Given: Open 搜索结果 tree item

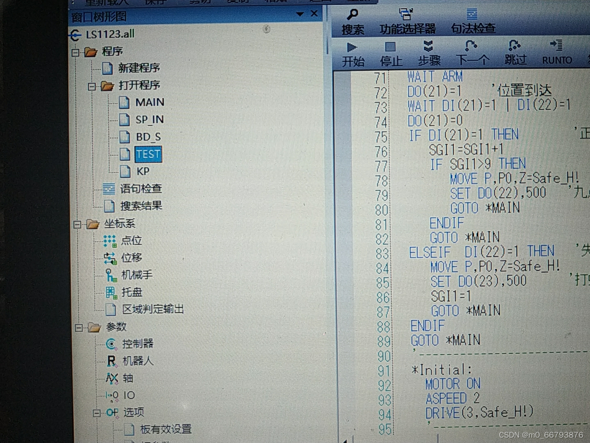Looking at the screenshot, I should 141,206.
